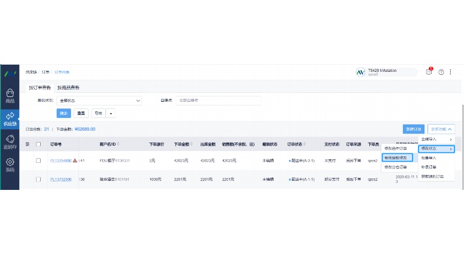The height and width of the screenshot is (254, 464).
Task: Switch to the 按订单查看 tab
Action: pyautogui.click(x=40, y=87)
